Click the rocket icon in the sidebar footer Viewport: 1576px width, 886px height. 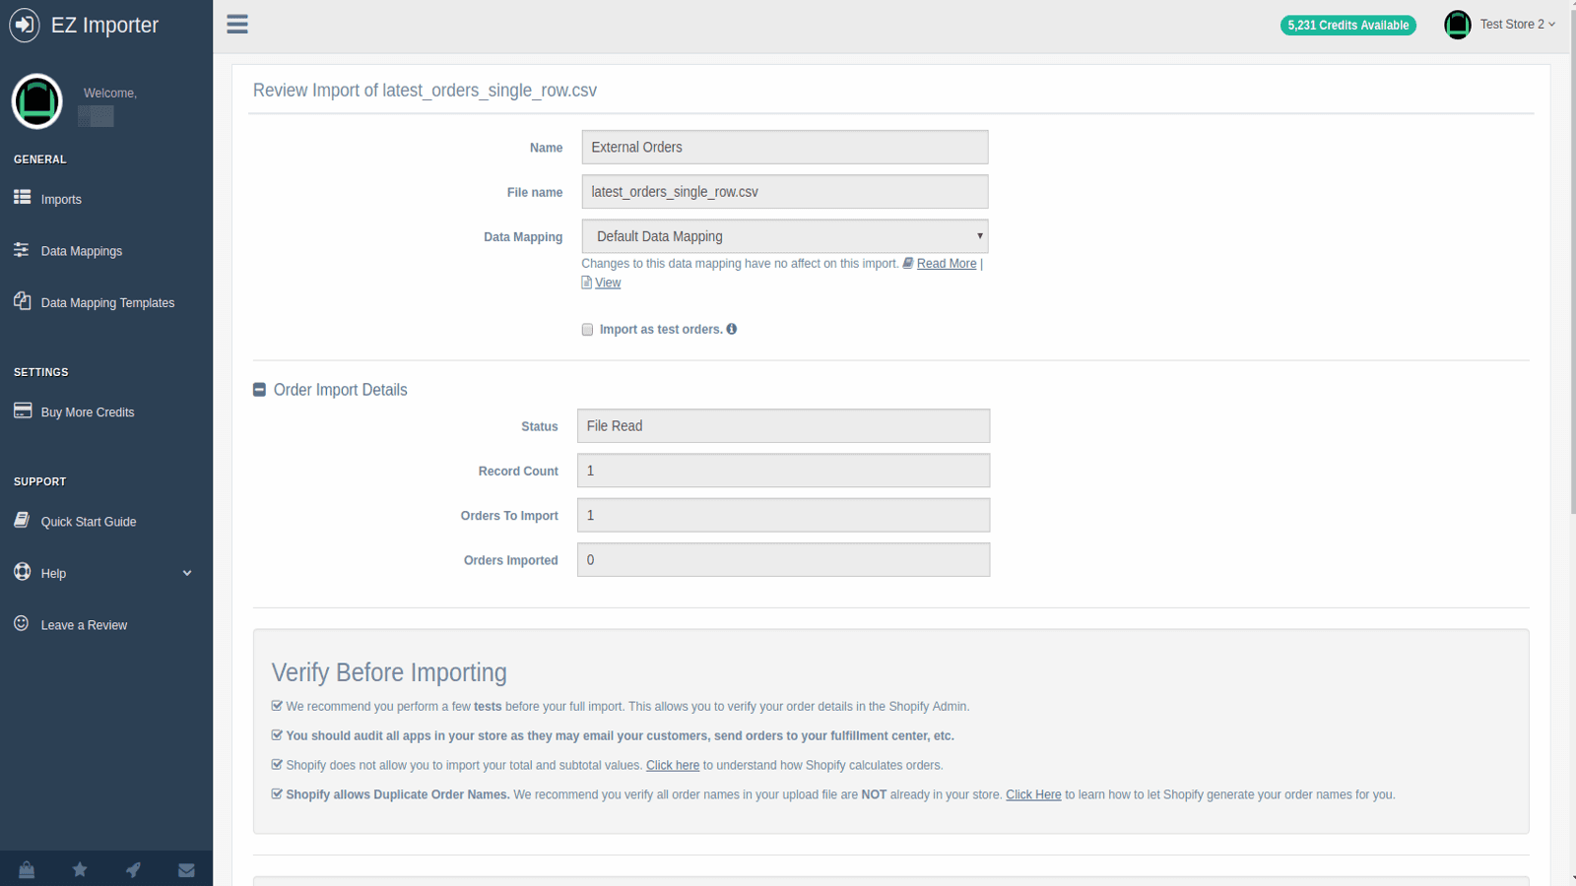132,869
